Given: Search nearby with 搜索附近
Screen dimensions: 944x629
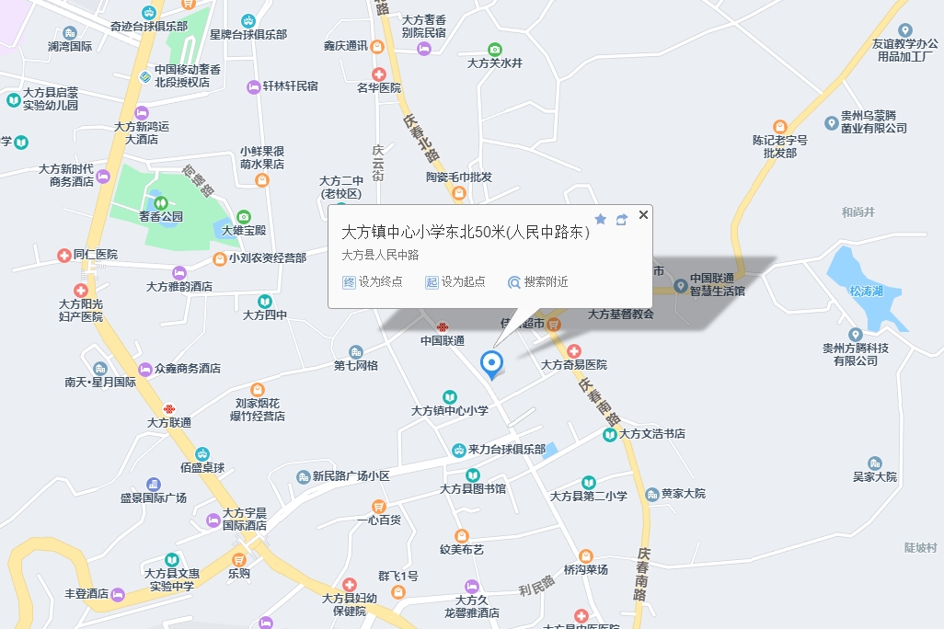Looking at the screenshot, I should click(x=537, y=281).
